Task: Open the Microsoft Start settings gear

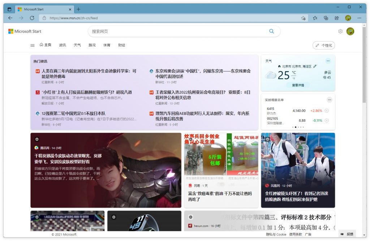Action: tap(340, 31)
